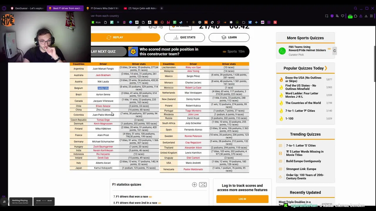The height and width of the screenshot is (211, 376).
Task: Click Max Verstappen in the table
Action: tap(193, 93)
